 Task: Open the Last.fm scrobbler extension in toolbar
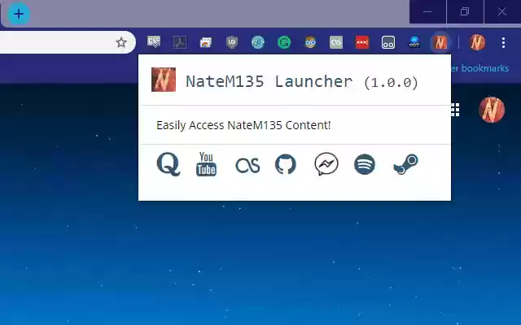tap(336, 42)
